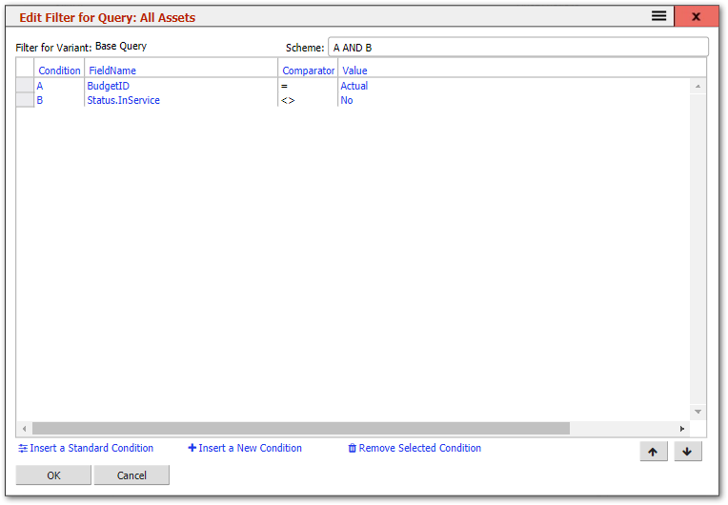Insert a Standard Condition link

click(x=86, y=449)
